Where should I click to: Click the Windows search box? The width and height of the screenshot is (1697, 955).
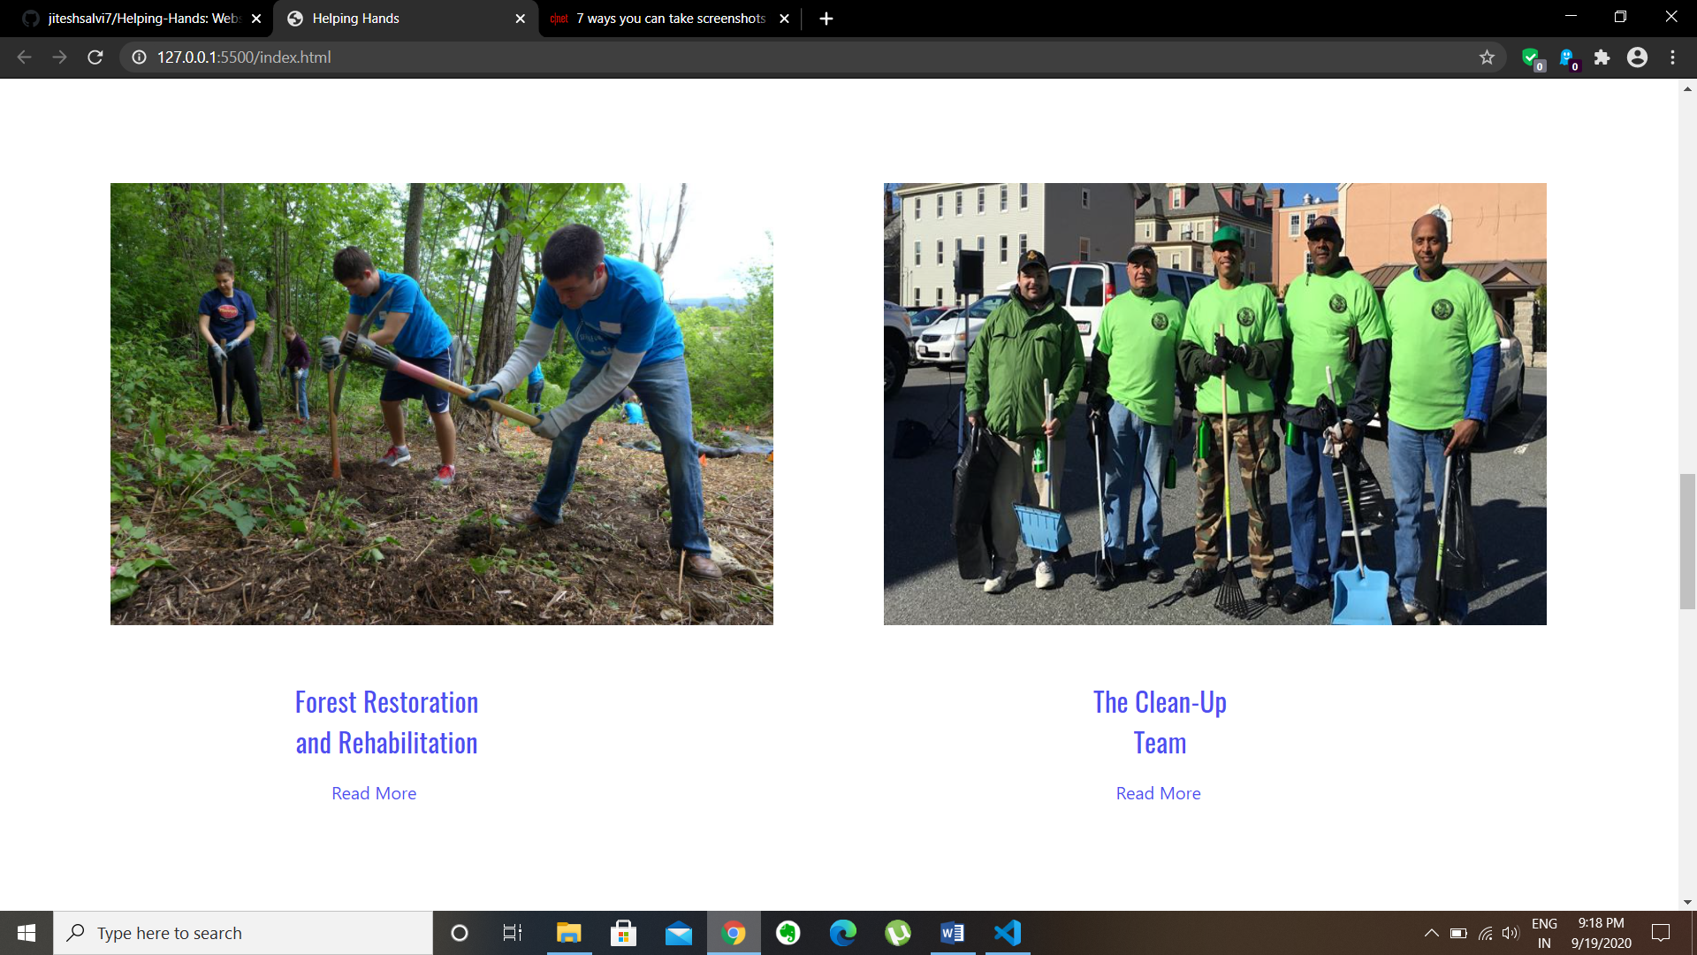[x=243, y=933]
